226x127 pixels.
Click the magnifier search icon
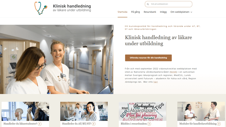pos(148,4)
